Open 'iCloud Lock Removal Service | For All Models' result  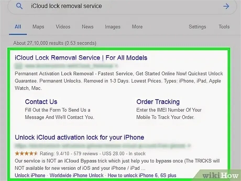click(81, 58)
